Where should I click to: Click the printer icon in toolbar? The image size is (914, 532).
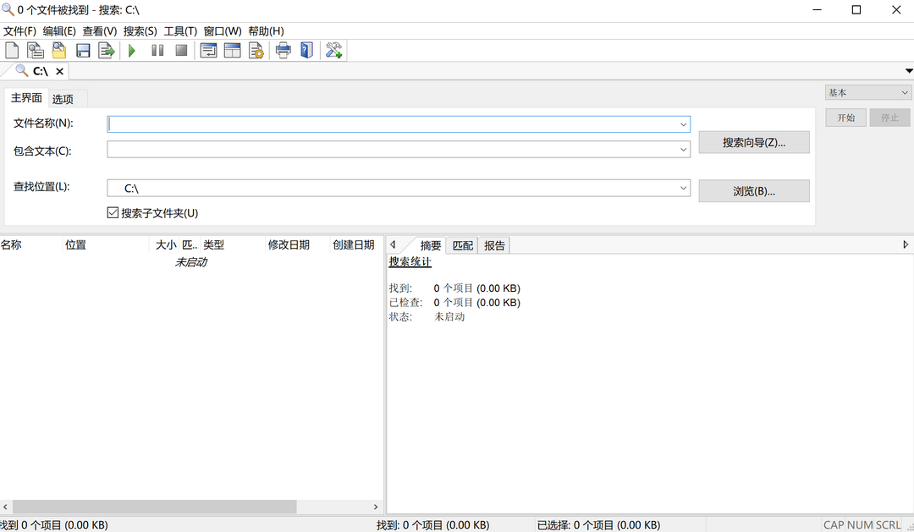pos(284,51)
